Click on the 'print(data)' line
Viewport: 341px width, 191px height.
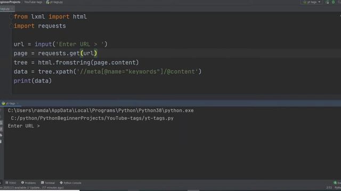click(33, 81)
